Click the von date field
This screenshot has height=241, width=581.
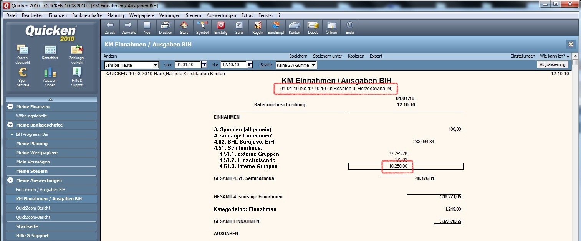click(x=188, y=65)
